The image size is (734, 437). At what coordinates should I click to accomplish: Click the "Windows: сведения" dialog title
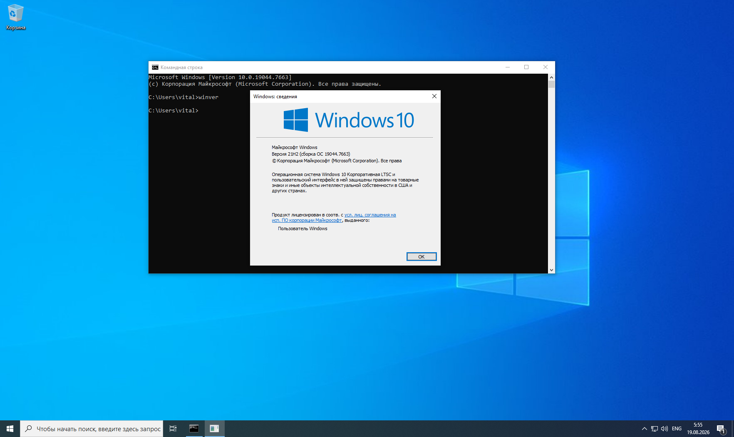tap(275, 97)
